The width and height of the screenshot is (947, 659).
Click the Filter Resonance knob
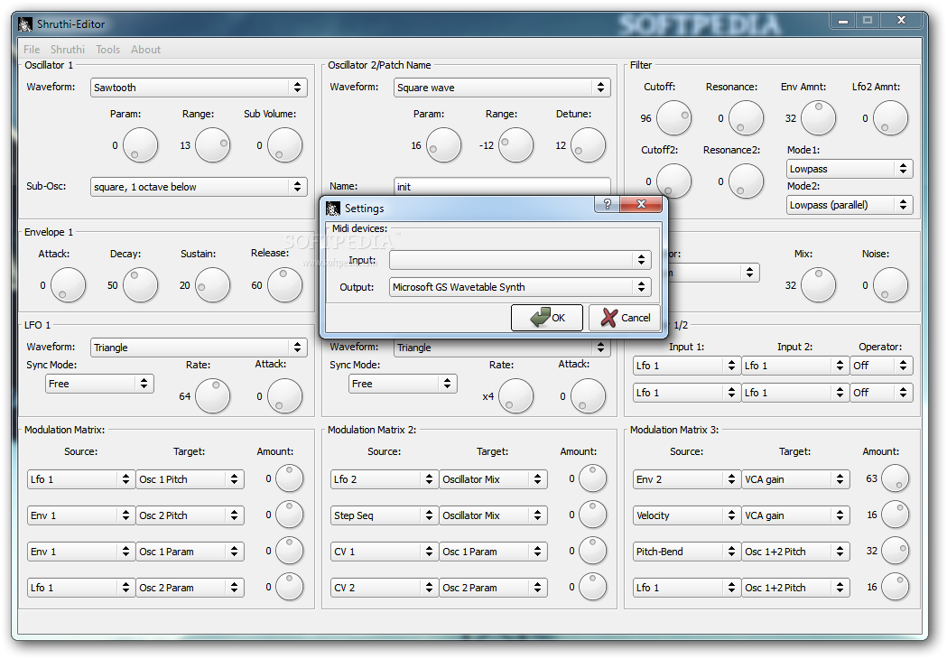(746, 118)
